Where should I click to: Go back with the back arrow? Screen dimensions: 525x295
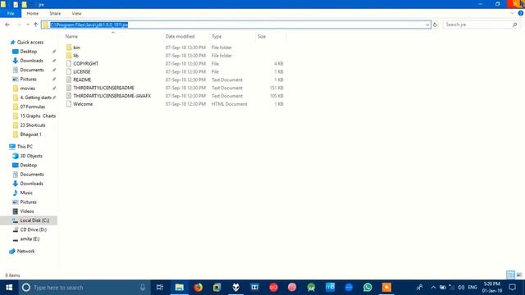click(7, 25)
